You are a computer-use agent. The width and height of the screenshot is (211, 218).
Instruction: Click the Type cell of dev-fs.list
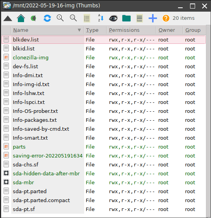coord(90,66)
